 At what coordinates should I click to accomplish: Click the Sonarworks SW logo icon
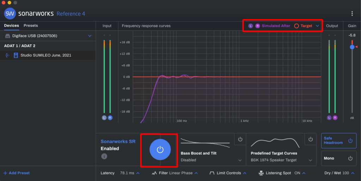10,14
